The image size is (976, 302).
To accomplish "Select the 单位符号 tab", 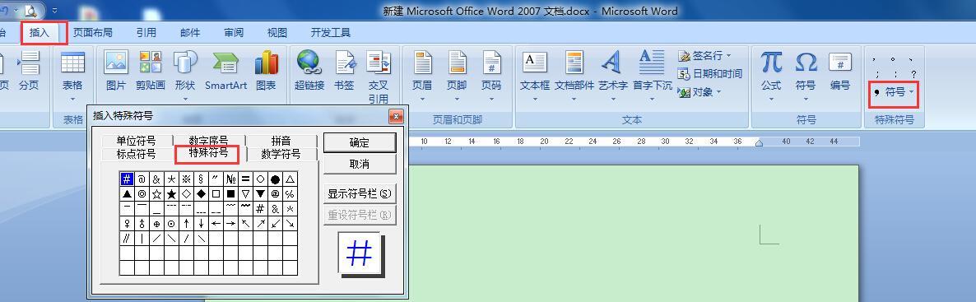I will [137, 140].
